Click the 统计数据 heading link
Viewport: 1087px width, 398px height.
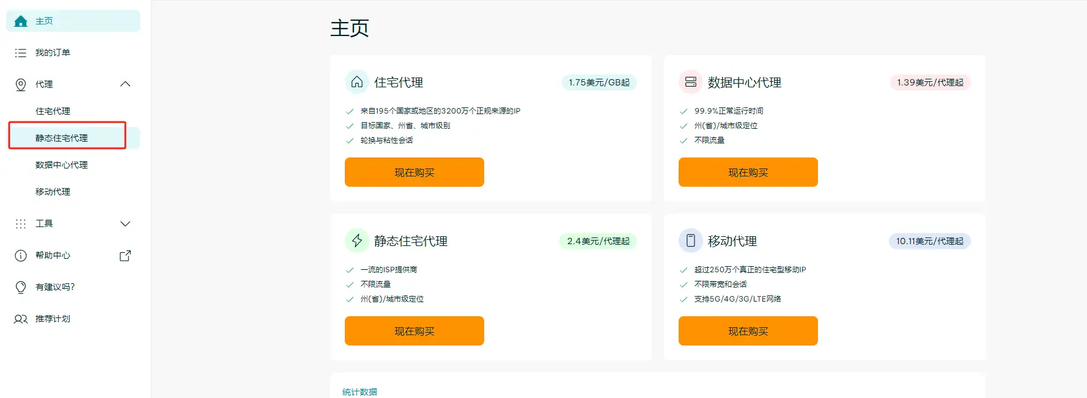pyautogui.click(x=359, y=392)
